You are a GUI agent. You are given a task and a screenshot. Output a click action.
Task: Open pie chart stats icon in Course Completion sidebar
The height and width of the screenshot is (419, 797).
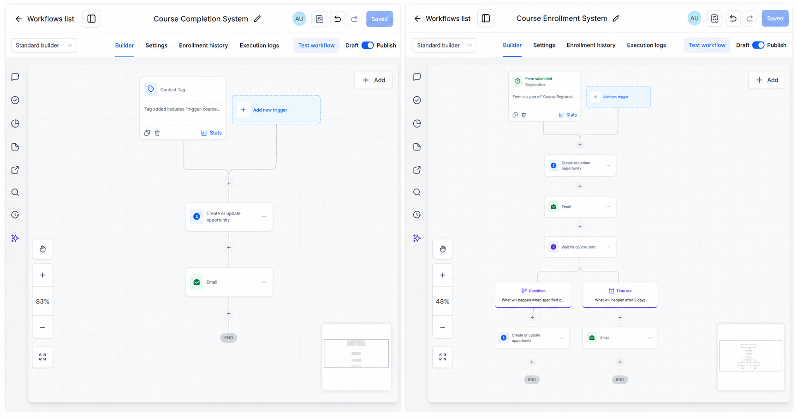pos(15,123)
